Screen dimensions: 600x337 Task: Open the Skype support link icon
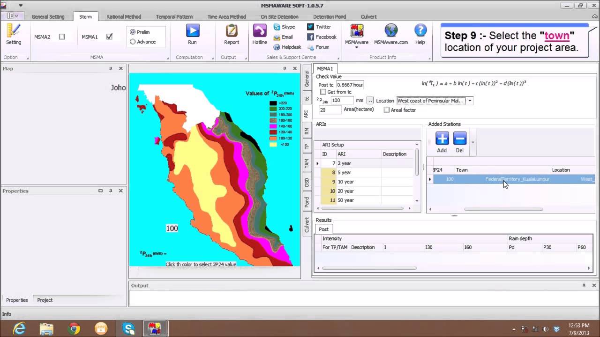click(x=277, y=27)
